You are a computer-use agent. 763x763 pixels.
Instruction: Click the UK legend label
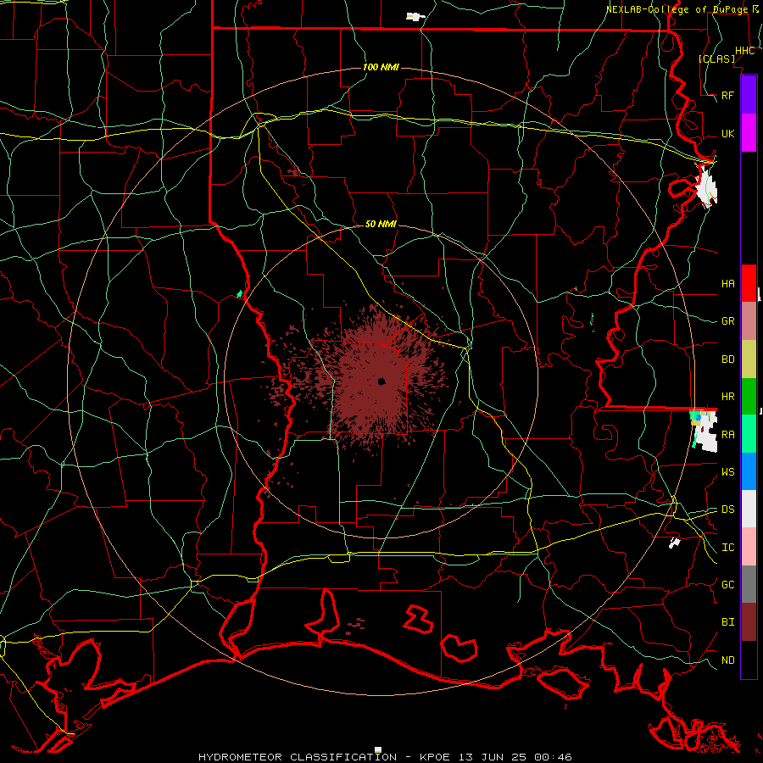click(728, 133)
